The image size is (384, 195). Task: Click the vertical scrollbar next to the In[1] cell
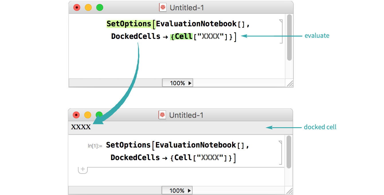pos(289,152)
